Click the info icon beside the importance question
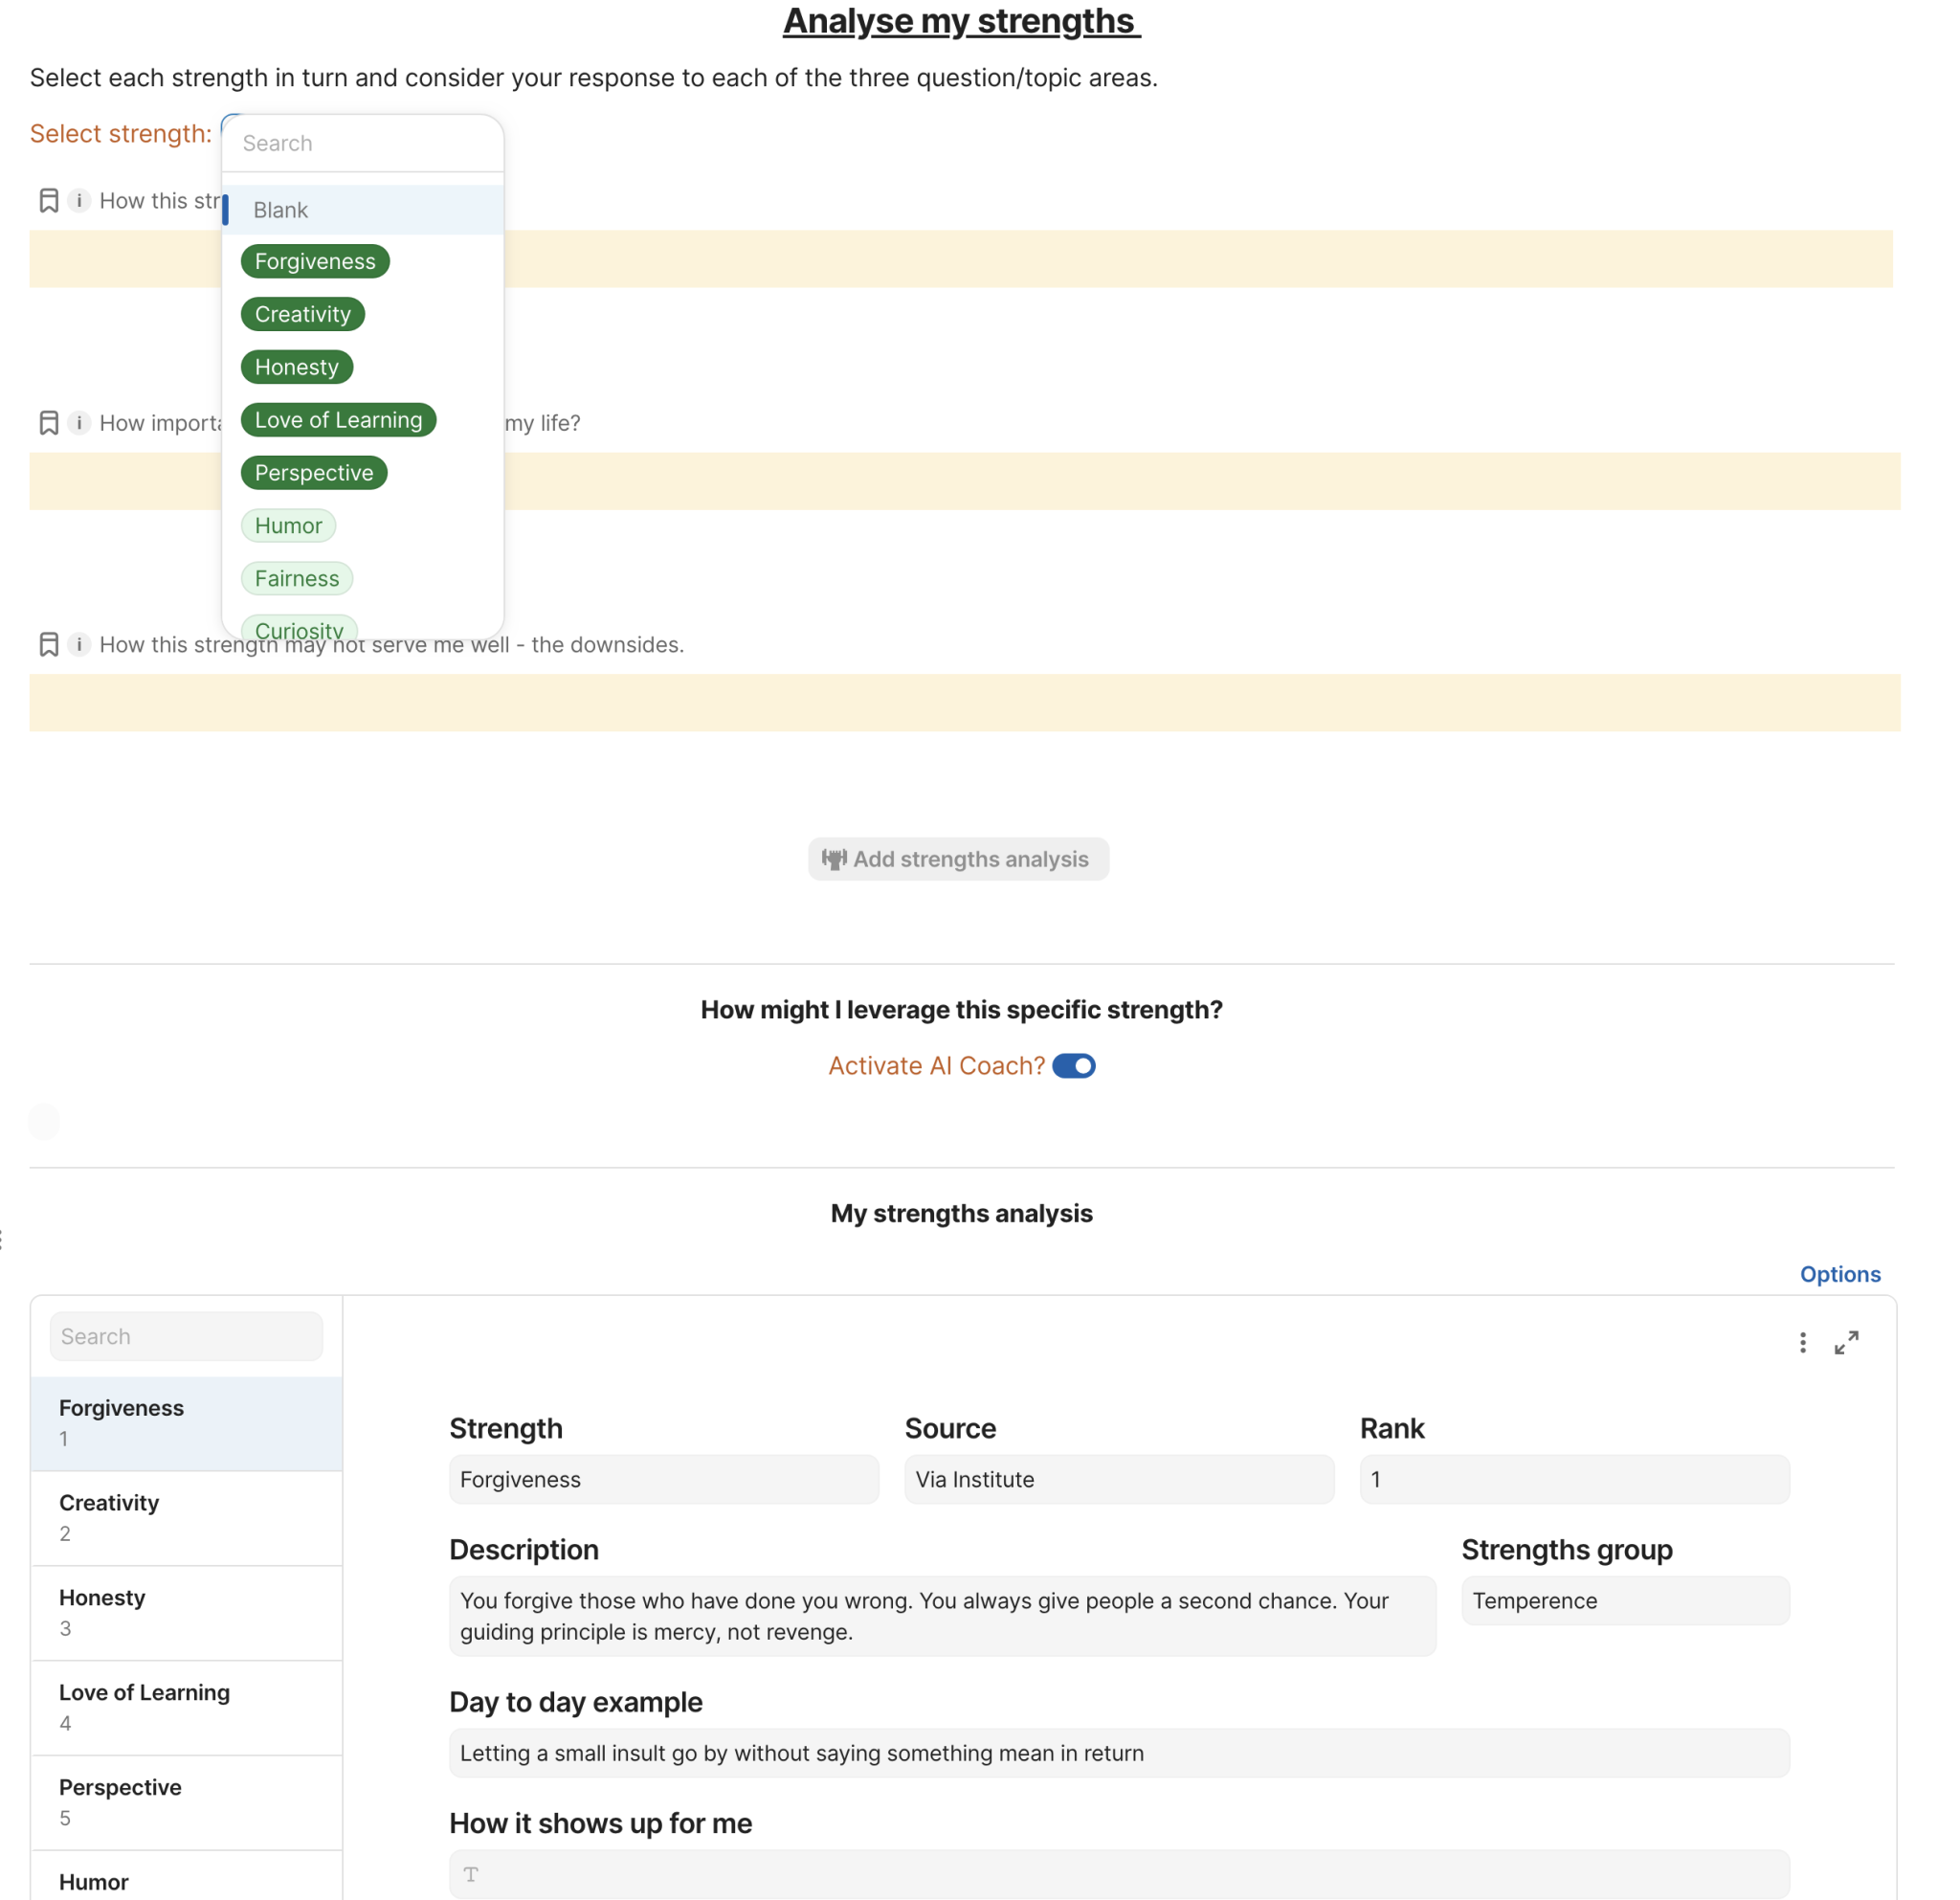Screen dimensions: 1960x1900 click(79, 423)
